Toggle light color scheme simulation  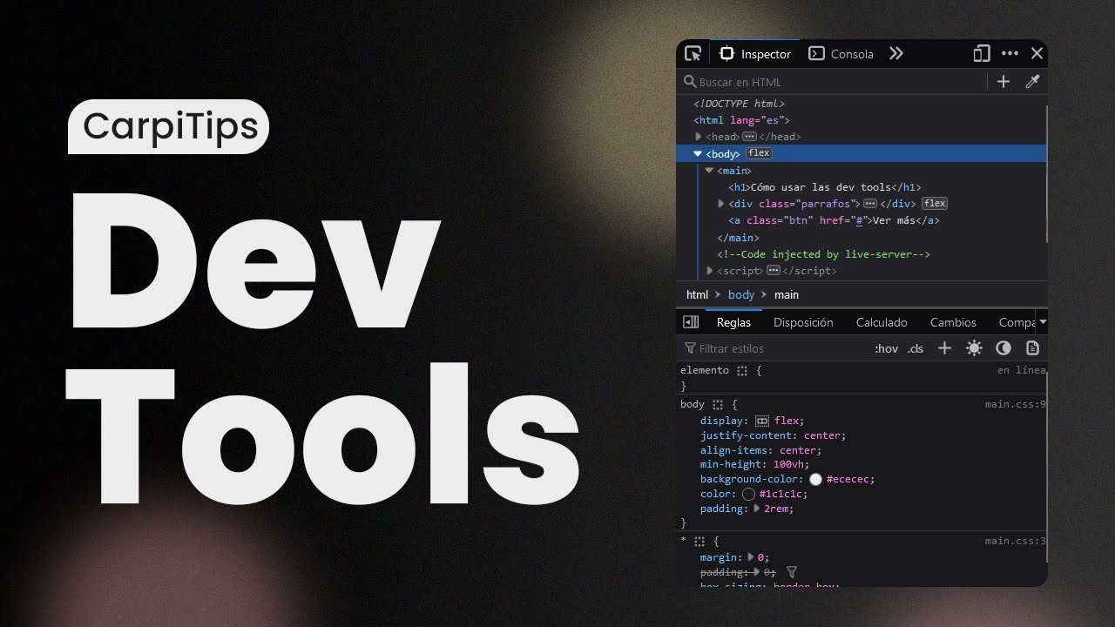point(974,348)
